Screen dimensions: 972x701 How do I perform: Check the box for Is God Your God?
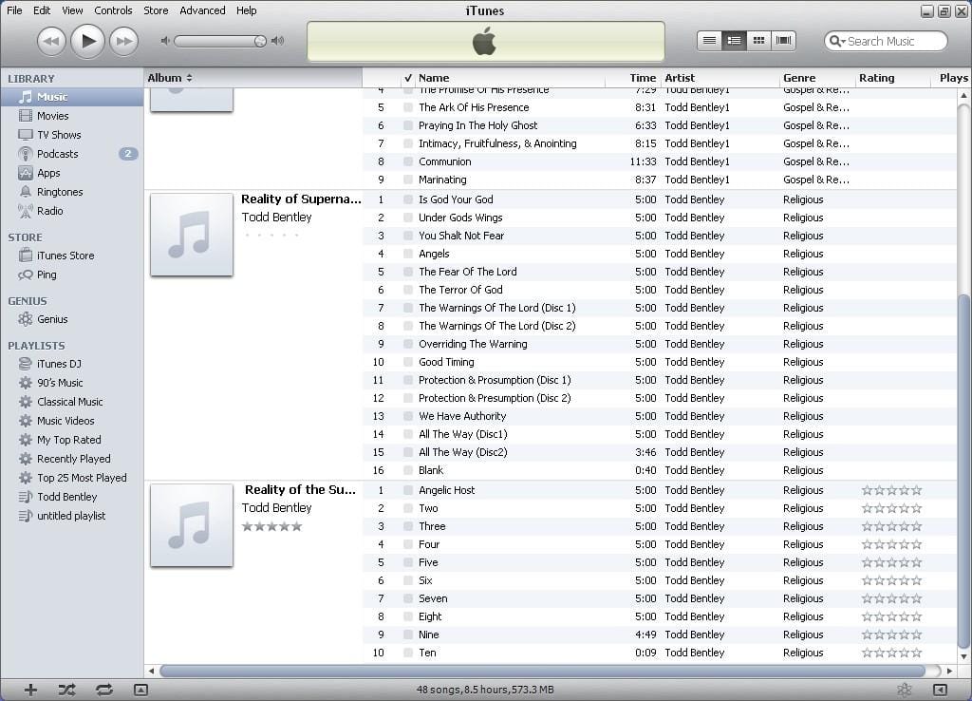point(408,199)
